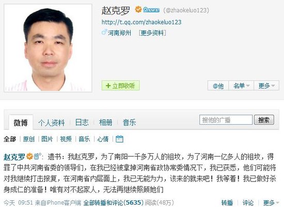Expand the 更多 dropdown in profile header
The height and width of the screenshot is (207, 284).
pyautogui.click(x=266, y=85)
